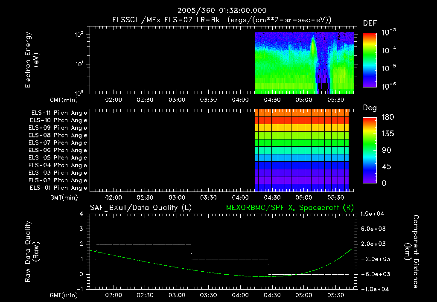Select the ELS-11 Pitch Angle row label
The width and height of the screenshot is (437, 302).
(x=59, y=113)
